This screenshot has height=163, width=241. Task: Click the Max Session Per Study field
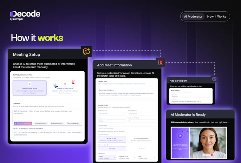[142, 121]
